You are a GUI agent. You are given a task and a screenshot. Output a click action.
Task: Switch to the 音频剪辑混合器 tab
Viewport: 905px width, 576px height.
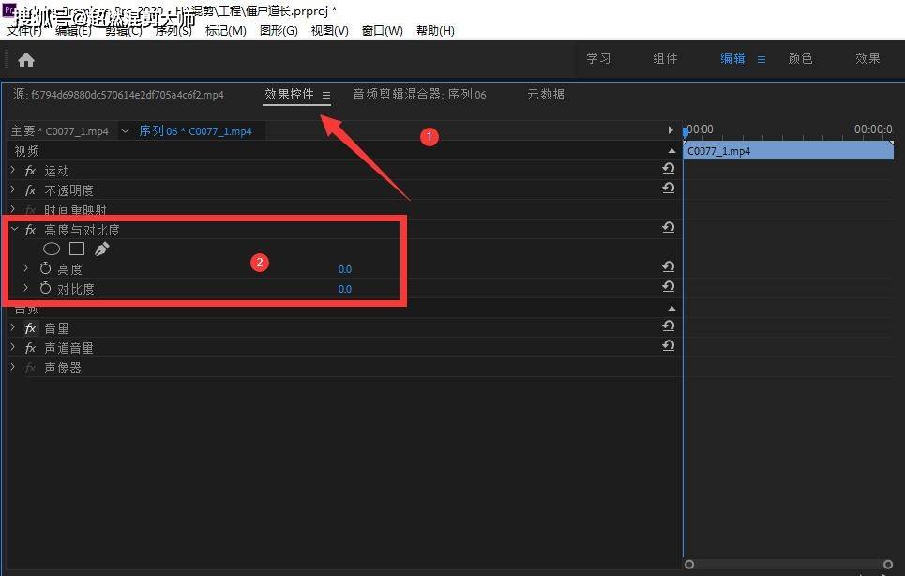[x=419, y=94]
